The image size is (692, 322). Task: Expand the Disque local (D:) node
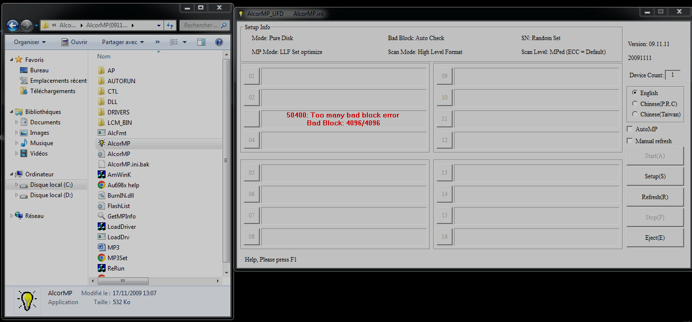tap(17, 195)
